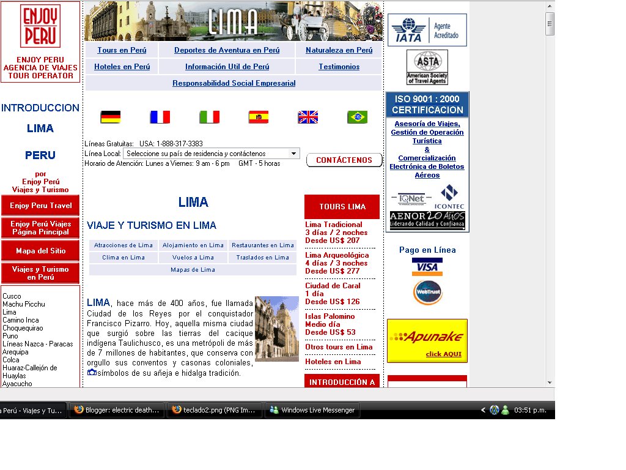Select the Brazilian flag language icon
Screen dimensions: 626x470
click(x=357, y=117)
